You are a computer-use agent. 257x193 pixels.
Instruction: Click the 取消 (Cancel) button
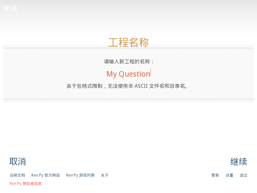point(18,162)
